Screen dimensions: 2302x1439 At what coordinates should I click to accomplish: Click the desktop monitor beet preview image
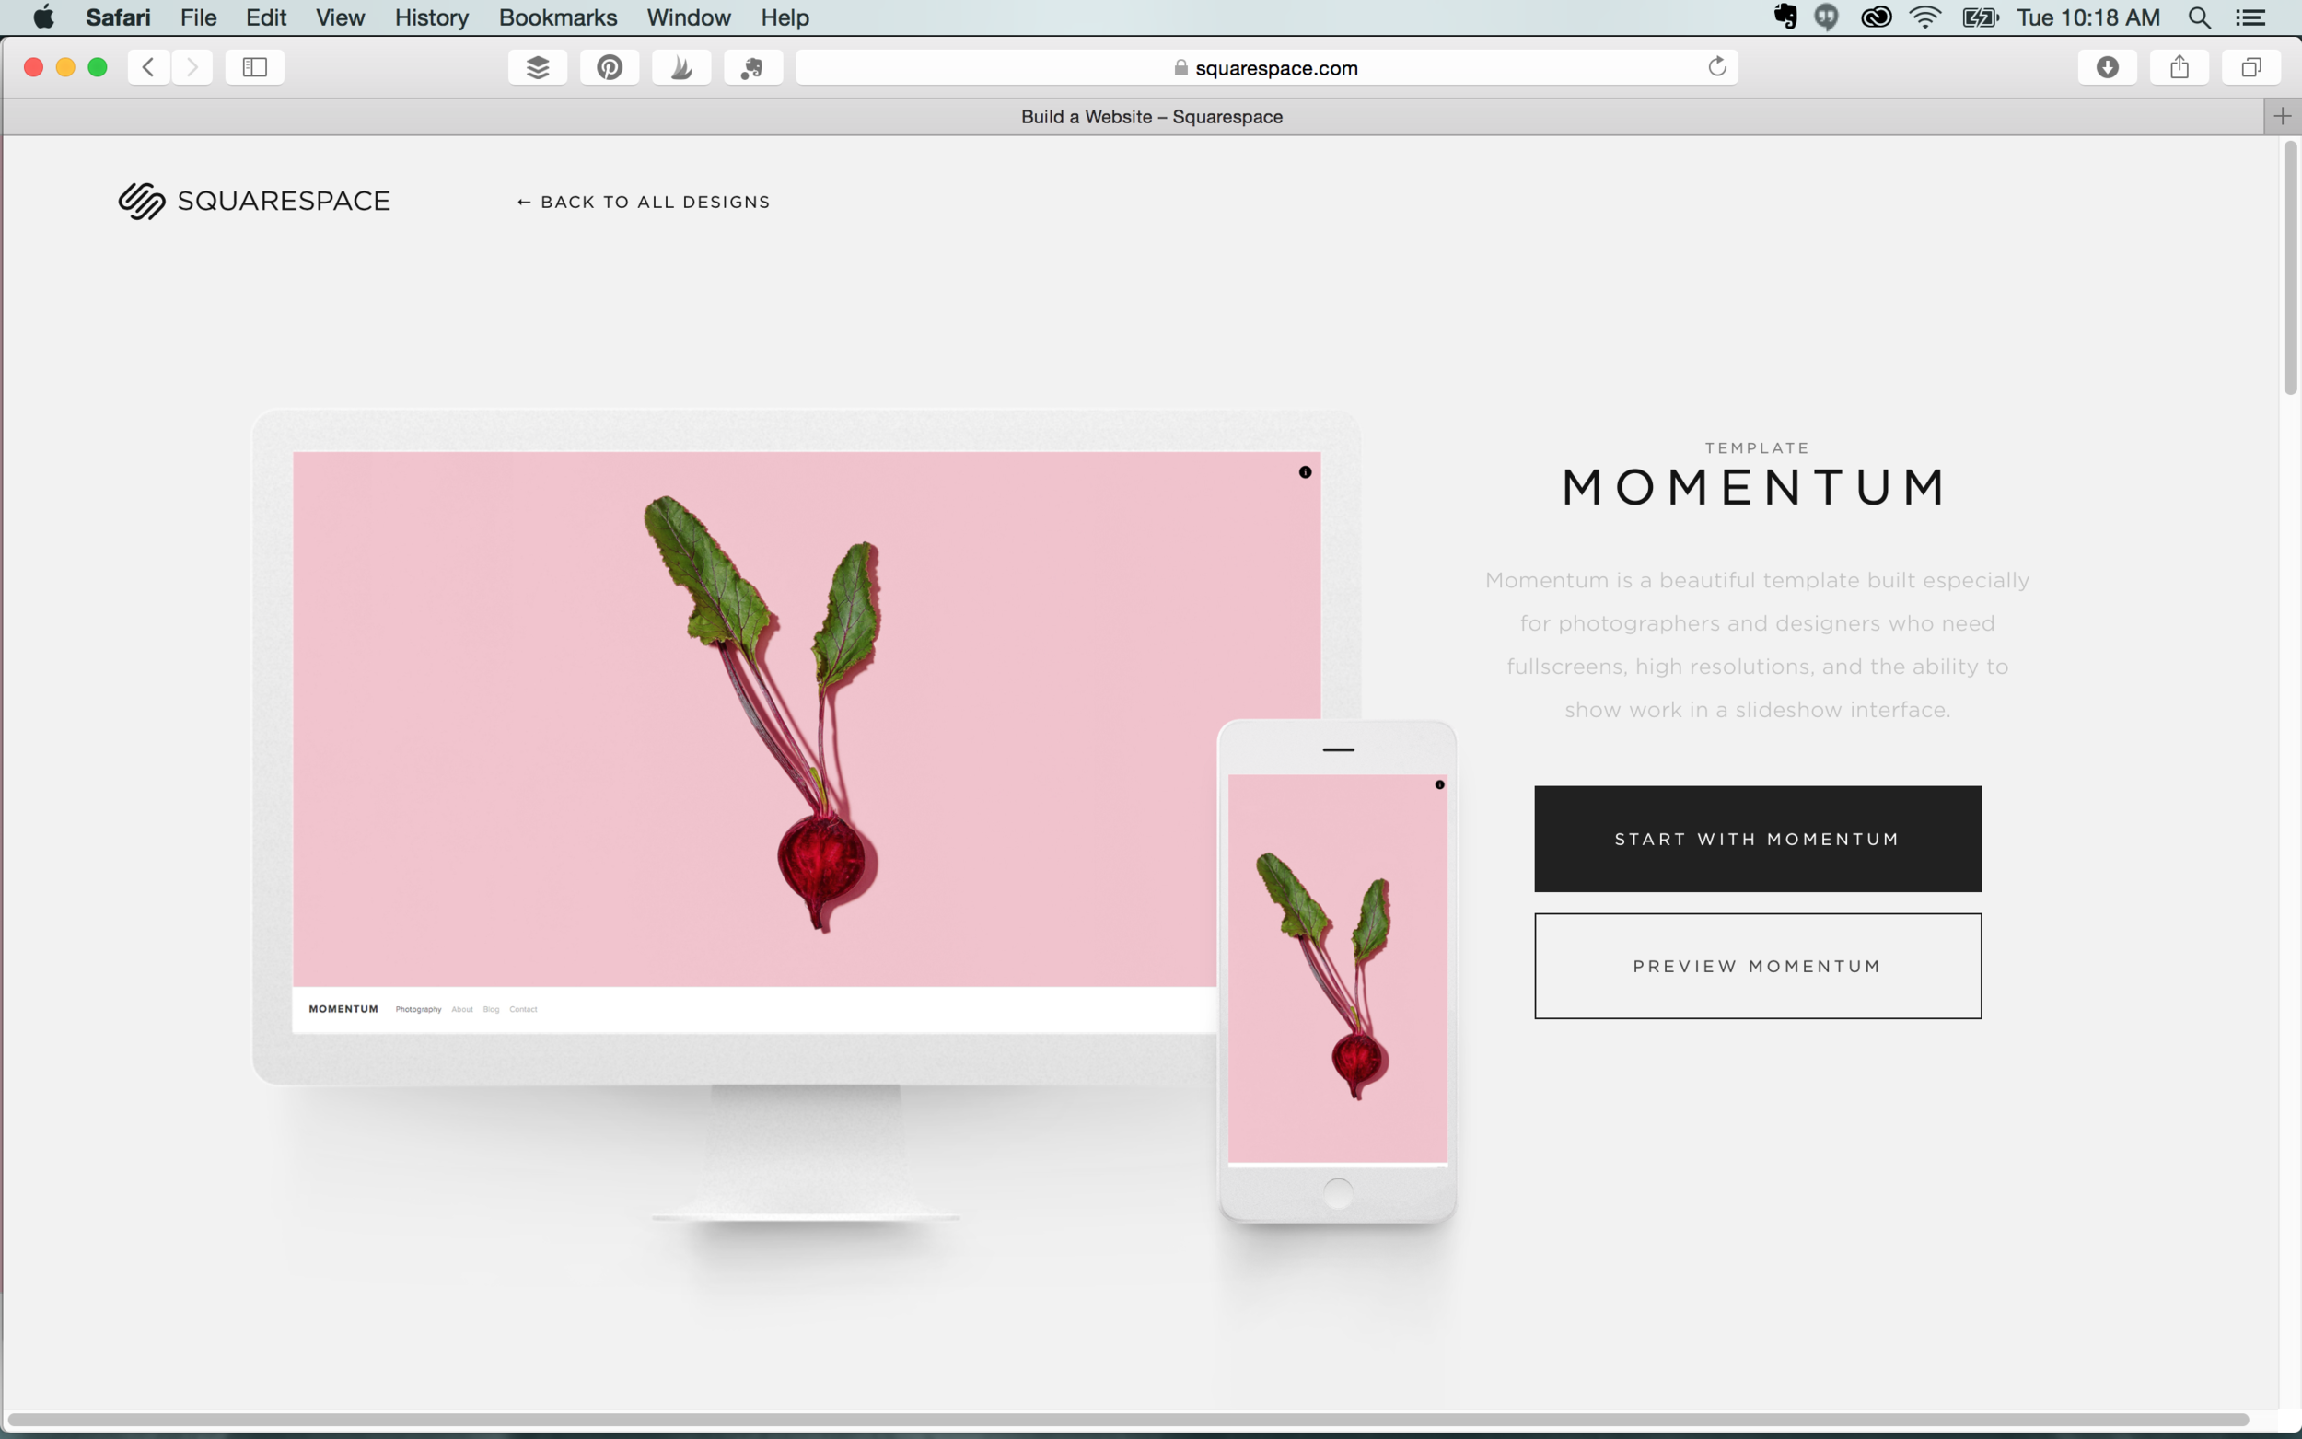(806, 720)
